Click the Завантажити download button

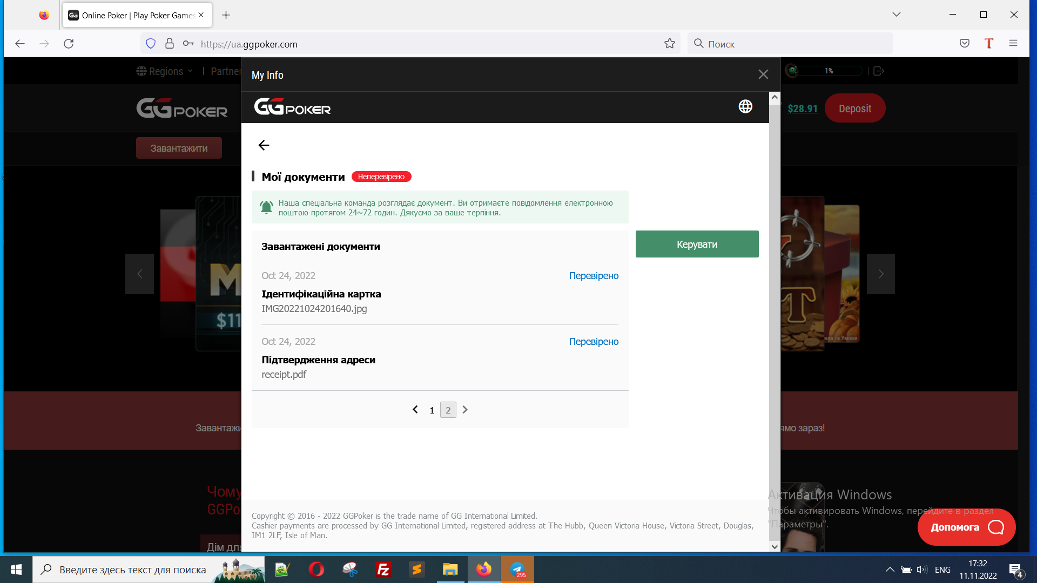point(179,148)
